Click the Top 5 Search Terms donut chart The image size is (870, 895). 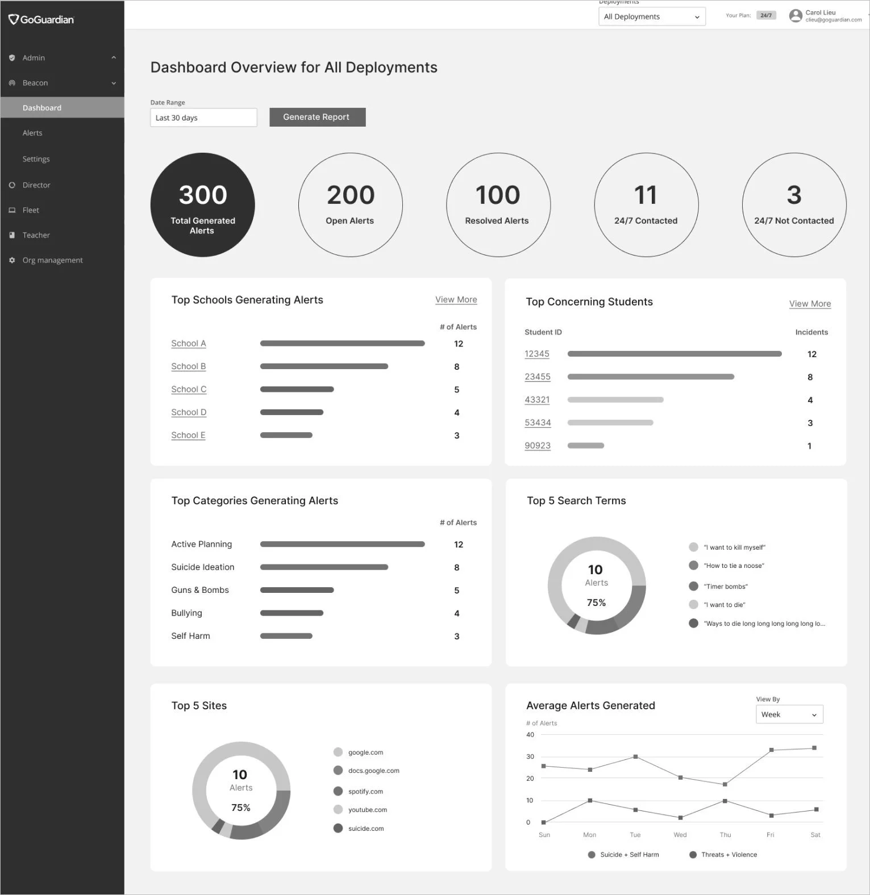coord(597,585)
